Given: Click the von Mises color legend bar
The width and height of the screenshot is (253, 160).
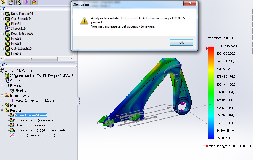Looking at the screenshot, I should coord(211,93).
